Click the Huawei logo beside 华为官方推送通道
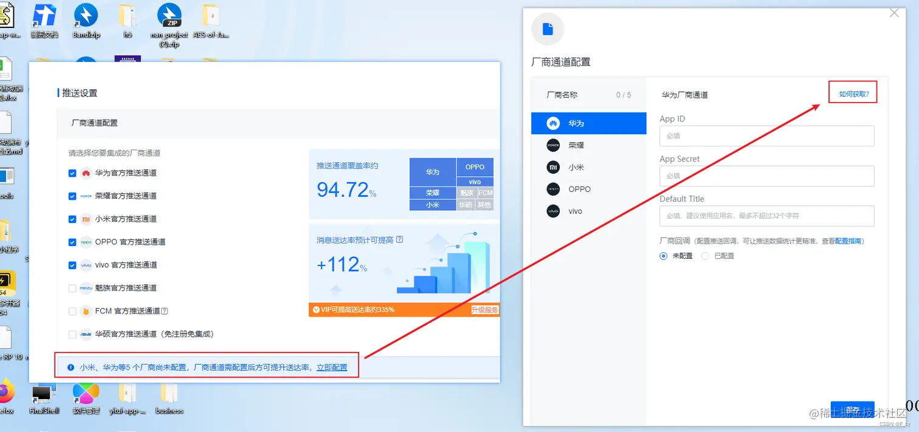The image size is (919, 432). click(x=86, y=173)
